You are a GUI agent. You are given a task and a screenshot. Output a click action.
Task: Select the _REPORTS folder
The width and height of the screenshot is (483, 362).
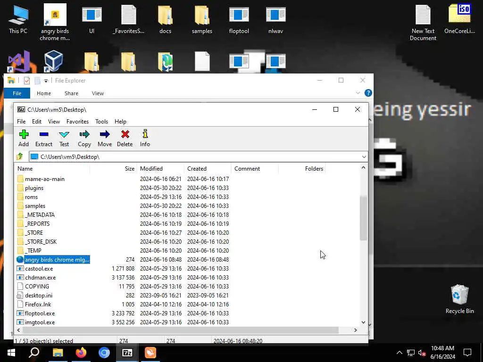[37, 223]
